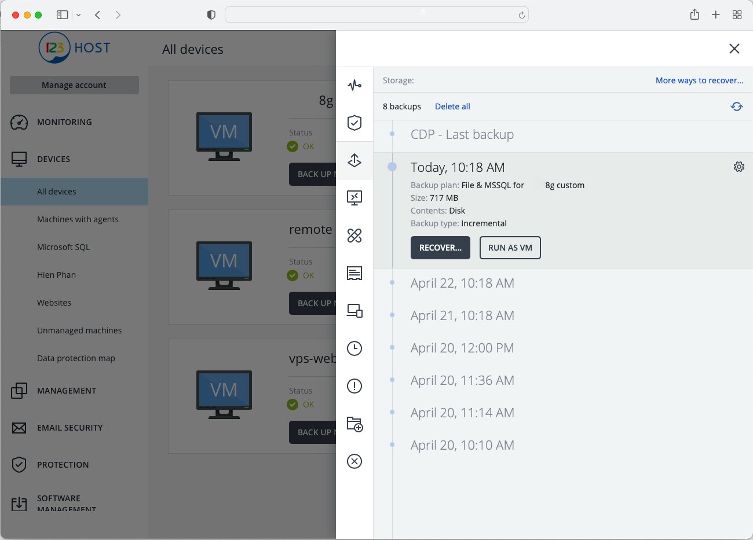Image resolution: width=753 pixels, height=540 pixels.
Task: Expand the April 20, 12:00 PM backup
Action: [462, 348]
